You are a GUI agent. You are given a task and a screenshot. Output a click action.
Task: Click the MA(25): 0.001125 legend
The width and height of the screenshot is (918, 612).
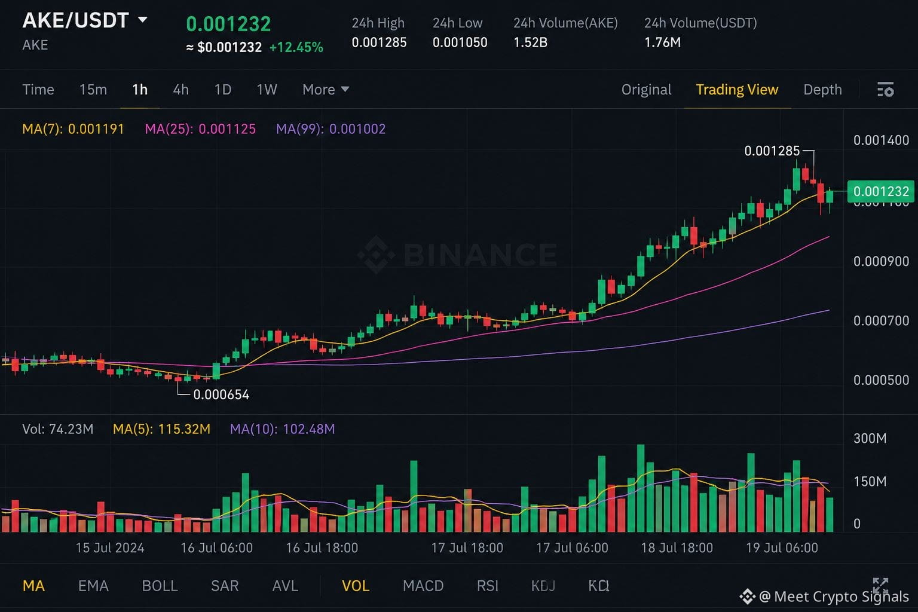[200, 129]
